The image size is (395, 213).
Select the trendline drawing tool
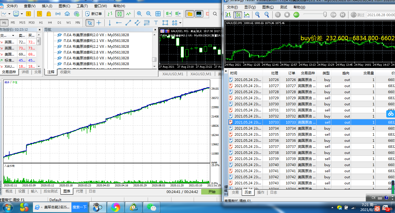tap(128, 23)
